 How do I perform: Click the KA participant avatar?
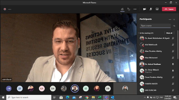42,88
